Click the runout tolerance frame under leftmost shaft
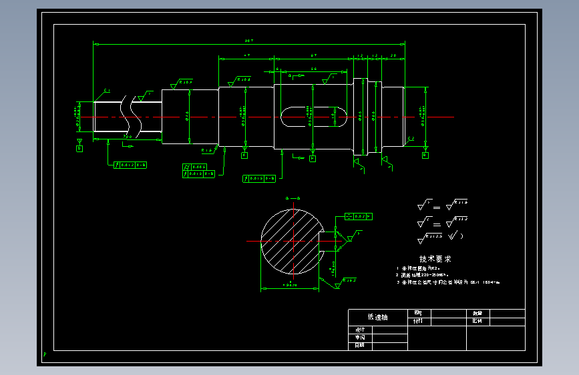The width and height of the screenshot is (579, 375). point(130,165)
